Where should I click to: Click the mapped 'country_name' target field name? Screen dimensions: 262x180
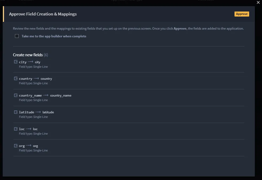click(61, 95)
